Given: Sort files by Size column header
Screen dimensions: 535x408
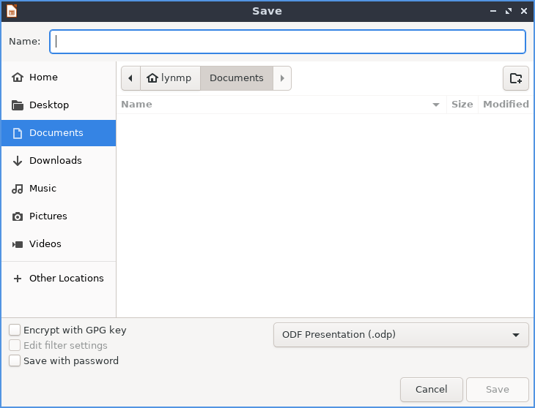Looking at the screenshot, I should point(462,105).
